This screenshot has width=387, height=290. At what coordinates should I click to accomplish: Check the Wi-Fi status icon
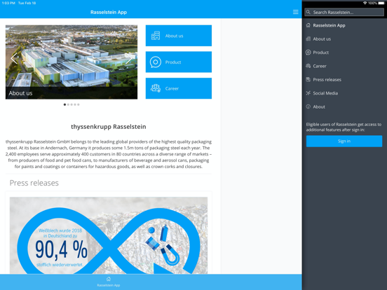pos(365,3)
